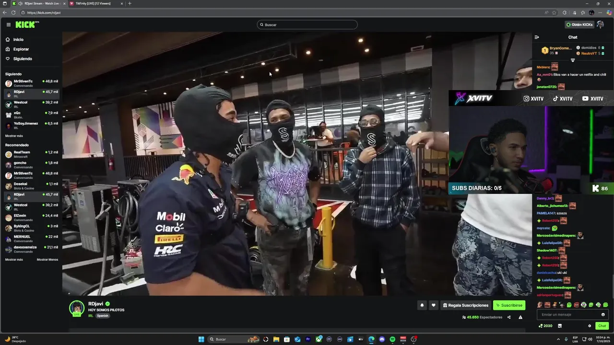Click the share stream icon
Viewport: 614px width, 345px height.
coord(509,317)
